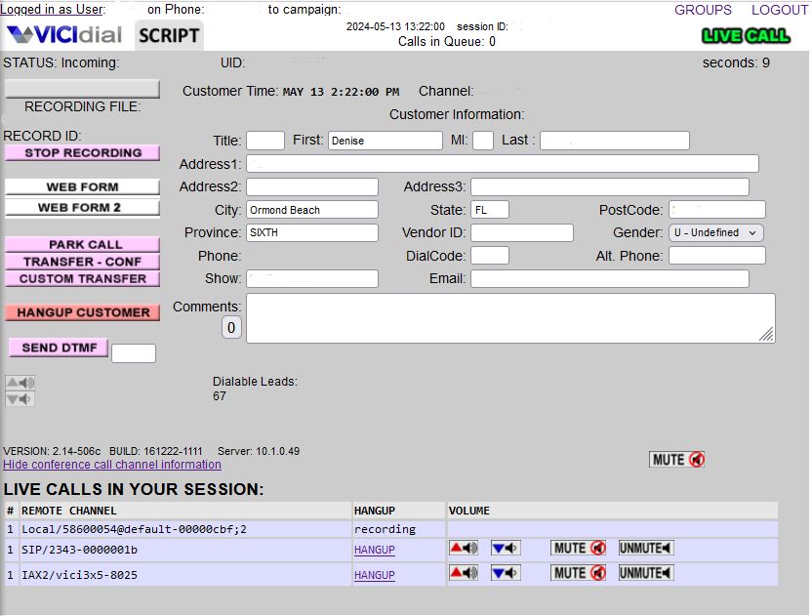Lower volume on the IAX2/vici3x5 channel
The image size is (812, 616).
(x=505, y=573)
